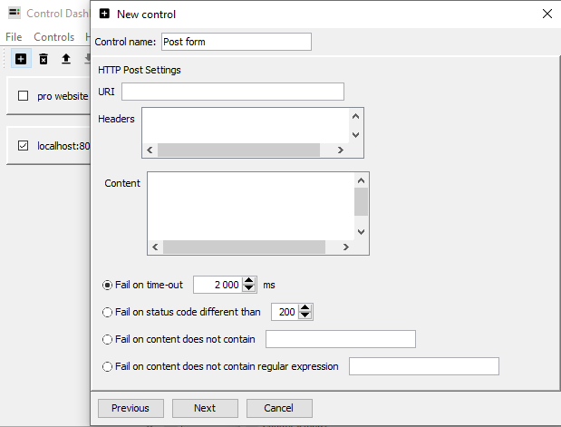Screen dimensions: 561x427
Task: Click into the URI text field
Action: click(x=233, y=92)
